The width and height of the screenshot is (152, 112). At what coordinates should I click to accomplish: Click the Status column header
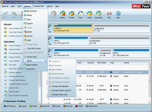[x=136, y=63]
